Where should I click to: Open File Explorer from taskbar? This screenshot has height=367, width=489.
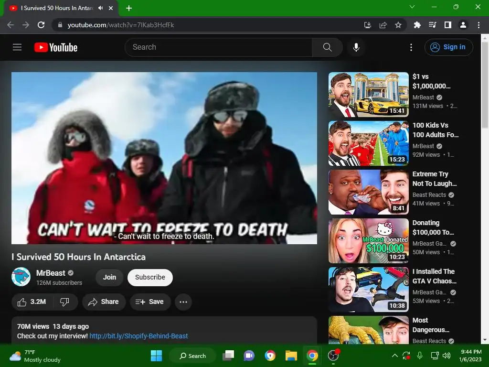pyautogui.click(x=291, y=356)
